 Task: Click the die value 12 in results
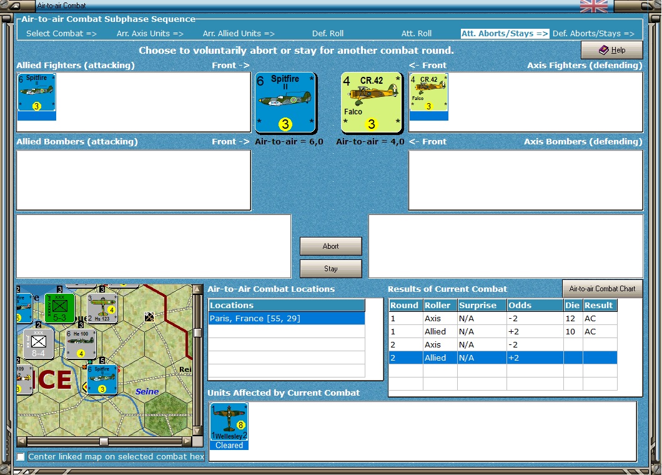(570, 318)
